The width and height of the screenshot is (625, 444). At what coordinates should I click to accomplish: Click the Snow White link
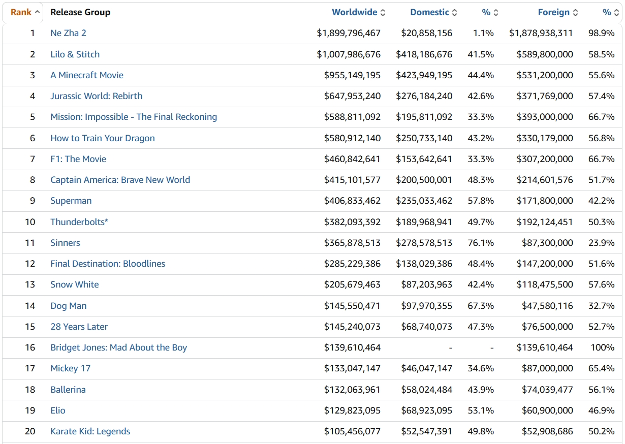click(75, 284)
